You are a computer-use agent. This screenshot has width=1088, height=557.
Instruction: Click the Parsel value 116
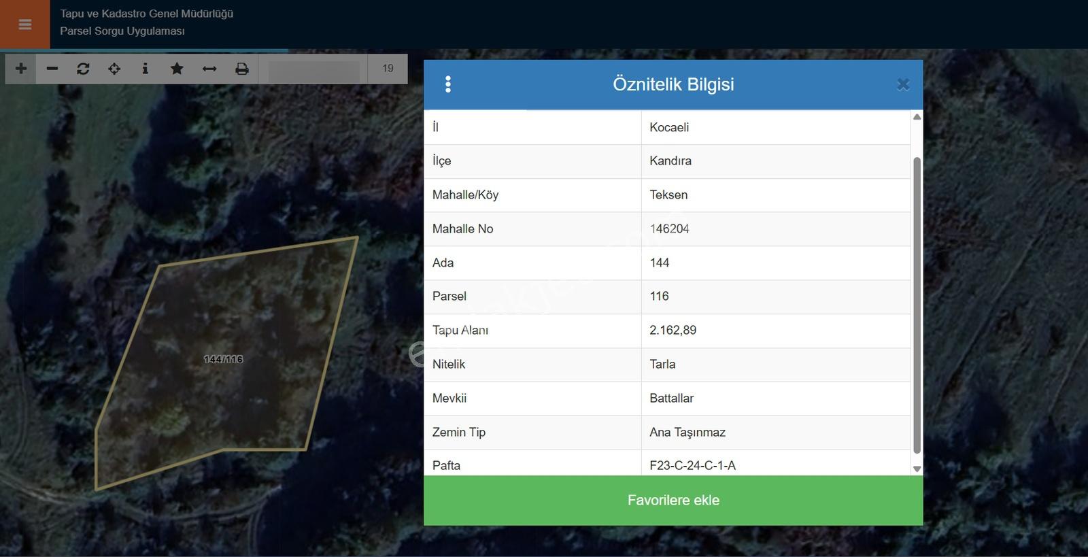coord(659,296)
